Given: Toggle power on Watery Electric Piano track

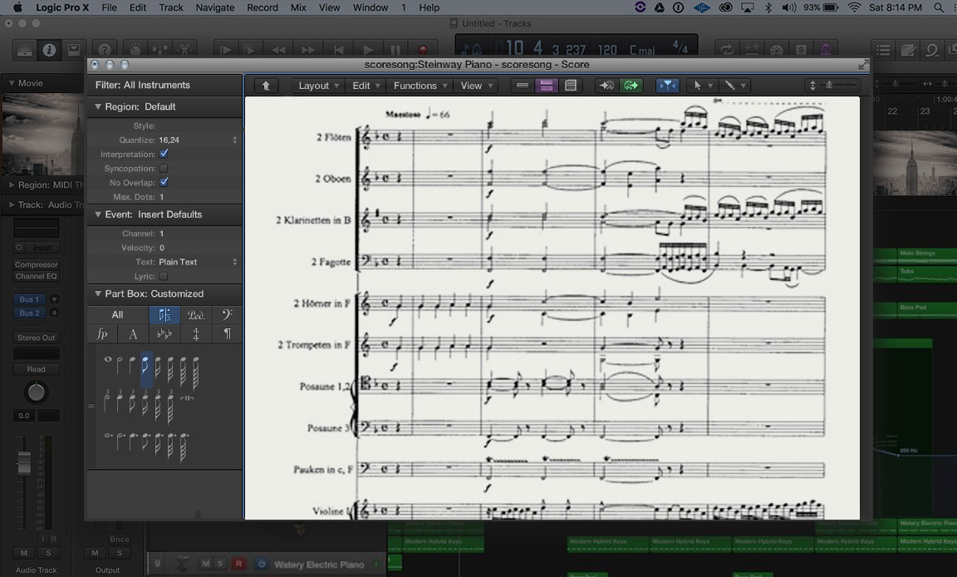Looking at the screenshot, I should [261, 565].
